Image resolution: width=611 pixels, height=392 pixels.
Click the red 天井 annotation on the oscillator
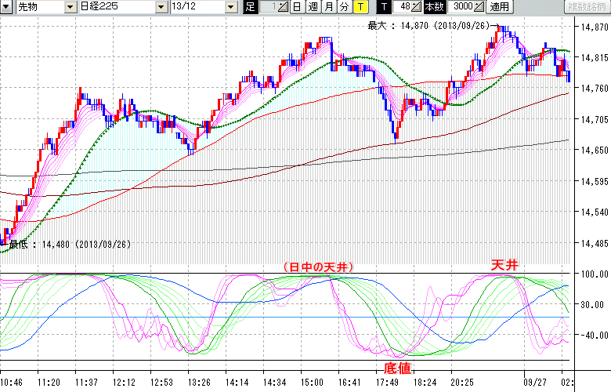[504, 266]
